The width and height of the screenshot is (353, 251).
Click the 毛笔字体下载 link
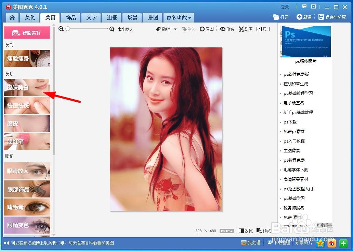296,170
